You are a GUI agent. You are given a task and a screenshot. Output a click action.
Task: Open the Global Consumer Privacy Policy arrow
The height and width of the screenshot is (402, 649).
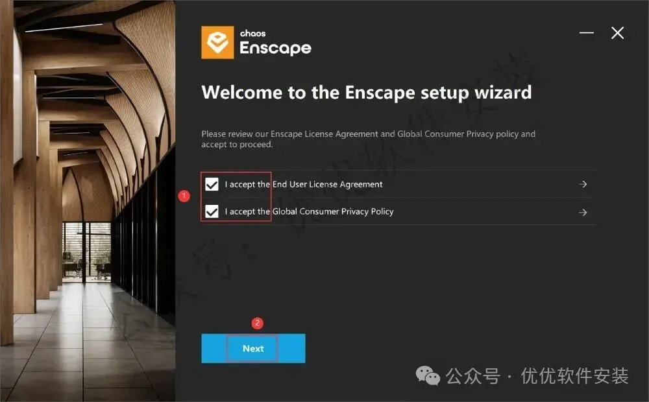[x=583, y=212]
